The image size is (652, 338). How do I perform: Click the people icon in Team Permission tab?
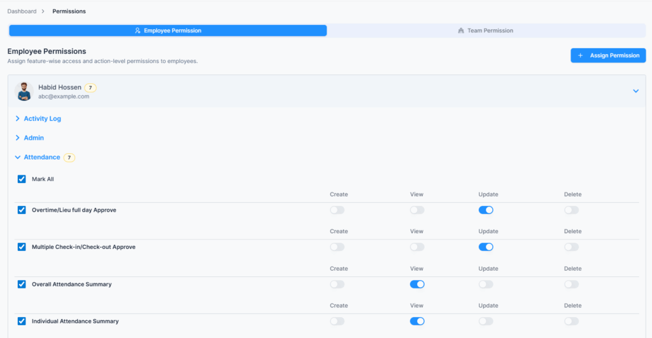461,30
